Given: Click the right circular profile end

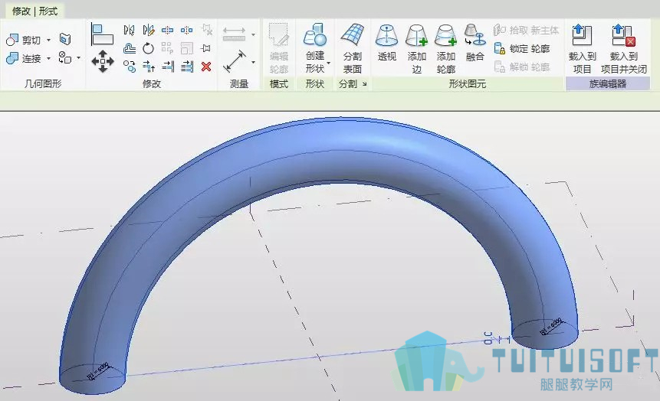Looking at the screenshot, I should click(545, 334).
